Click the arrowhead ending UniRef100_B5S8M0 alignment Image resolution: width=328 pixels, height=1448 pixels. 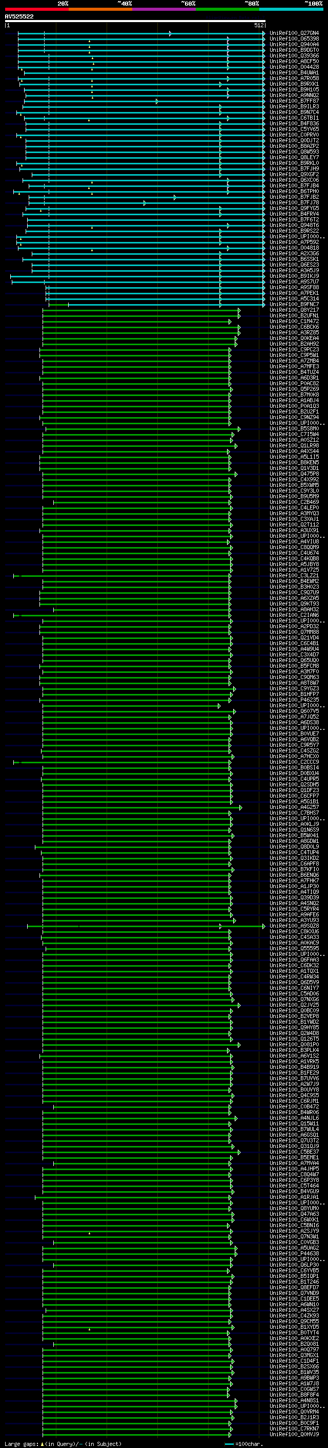239,429
